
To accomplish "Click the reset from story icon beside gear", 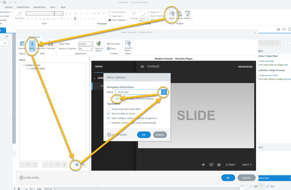I will (x=83, y=165).
